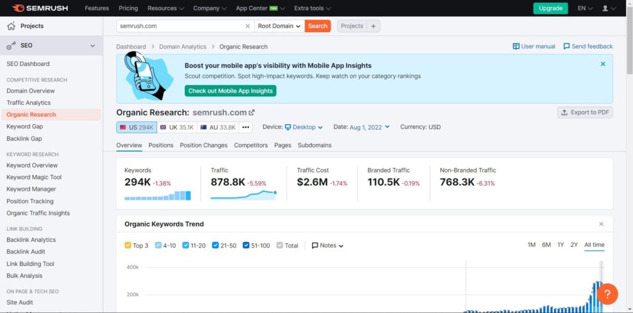Click the Traffic sparkline chart
Image resolution: width=633 pixels, height=313 pixels.
244,195
